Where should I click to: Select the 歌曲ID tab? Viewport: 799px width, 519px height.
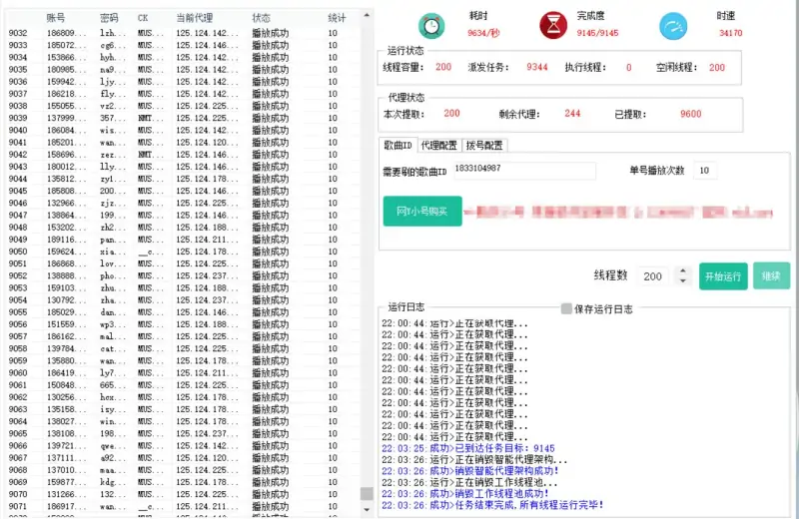coord(399,146)
